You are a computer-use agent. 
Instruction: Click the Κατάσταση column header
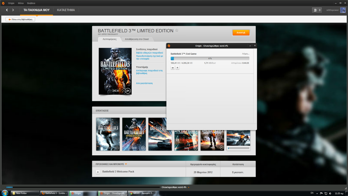click(238, 164)
